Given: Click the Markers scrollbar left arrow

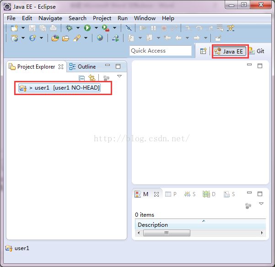Looking at the screenshot, I should (139, 233).
